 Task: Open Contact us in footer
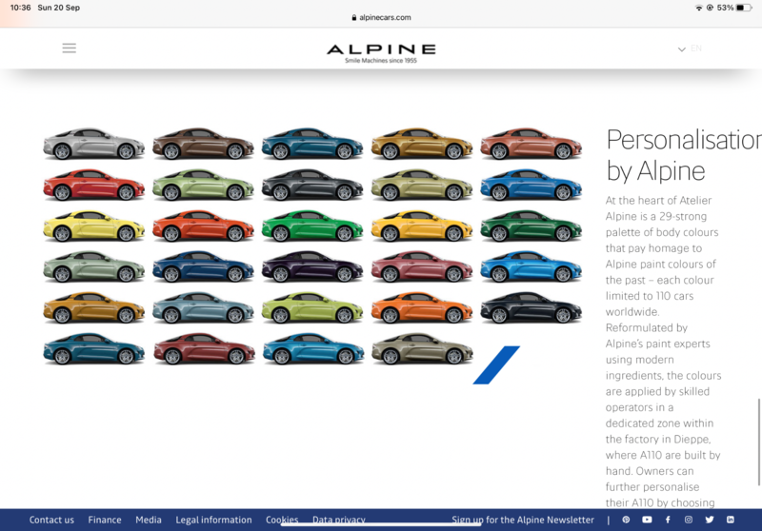point(51,520)
